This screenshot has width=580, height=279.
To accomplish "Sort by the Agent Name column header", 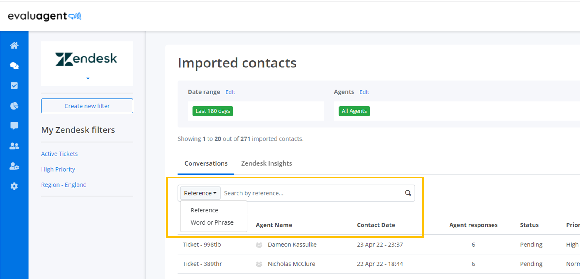I will [x=274, y=225].
